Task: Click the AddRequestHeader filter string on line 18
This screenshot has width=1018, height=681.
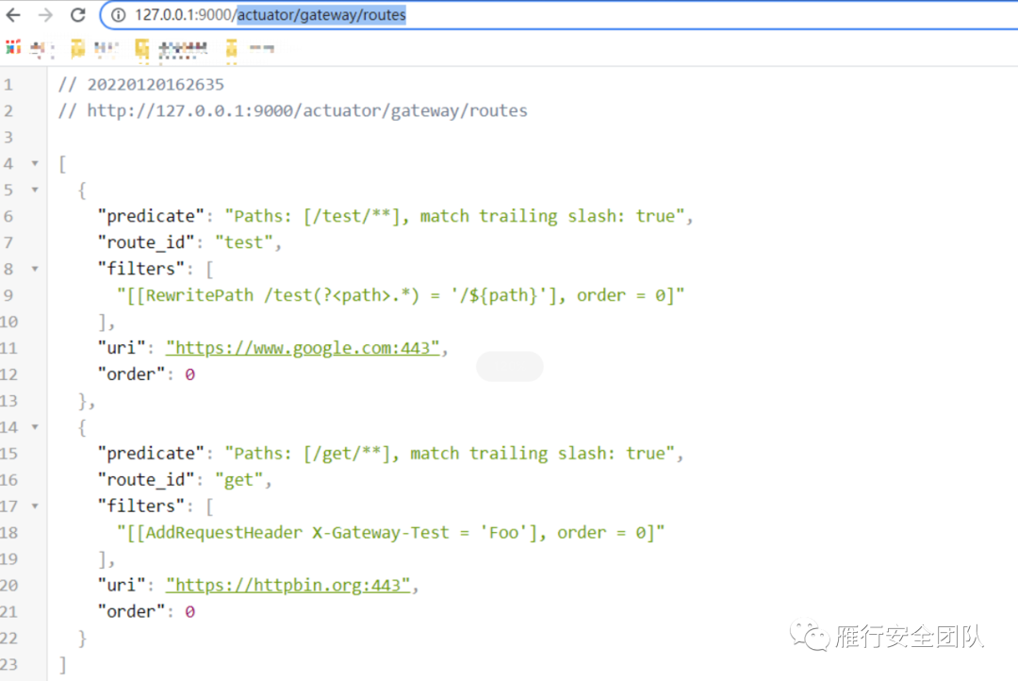Action: (390, 532)
